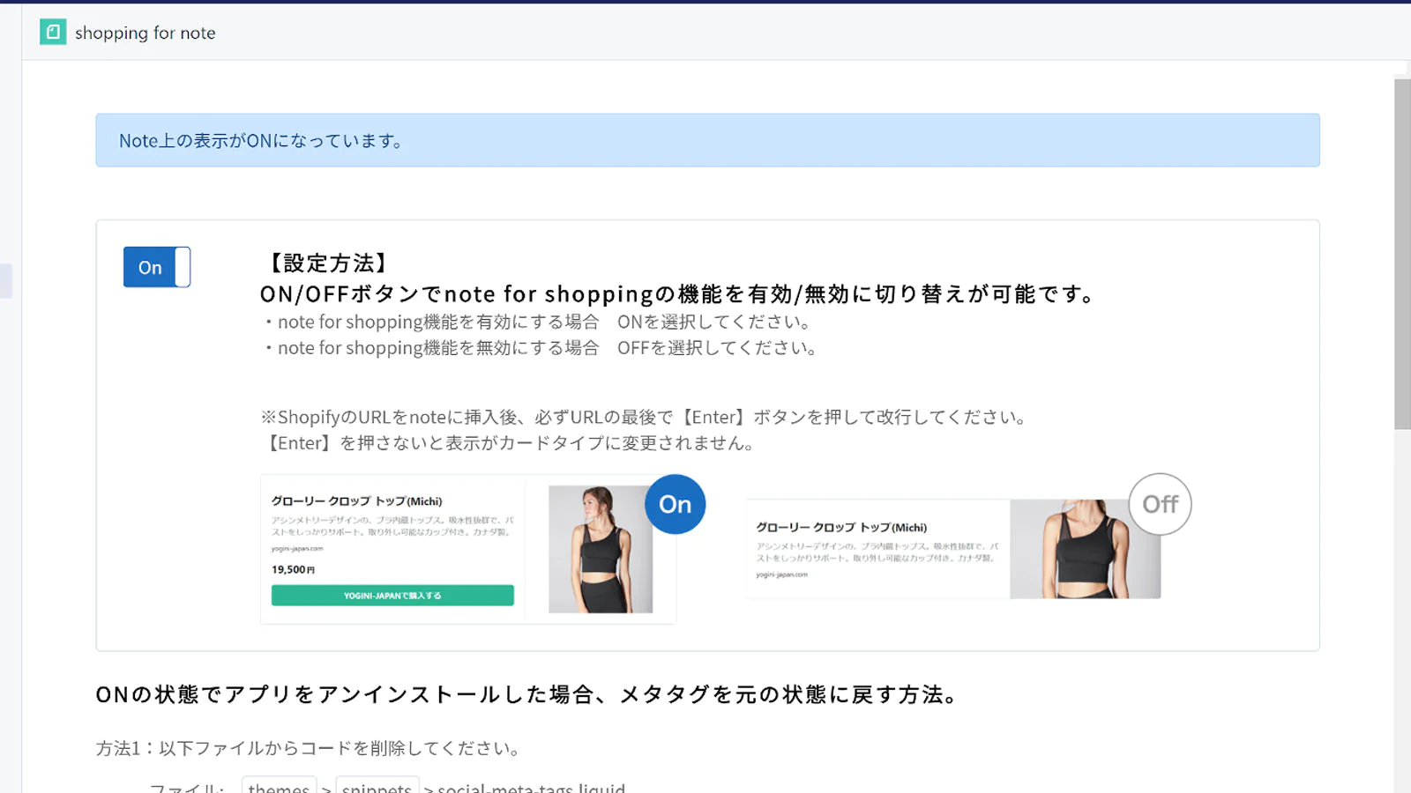Click yogini-japan.com domain in the Off card
The width and height of the screenshot is (1411, 793).
click(x=781, y=574)
